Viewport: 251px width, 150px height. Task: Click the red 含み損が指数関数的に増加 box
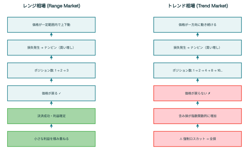[197, 116]
